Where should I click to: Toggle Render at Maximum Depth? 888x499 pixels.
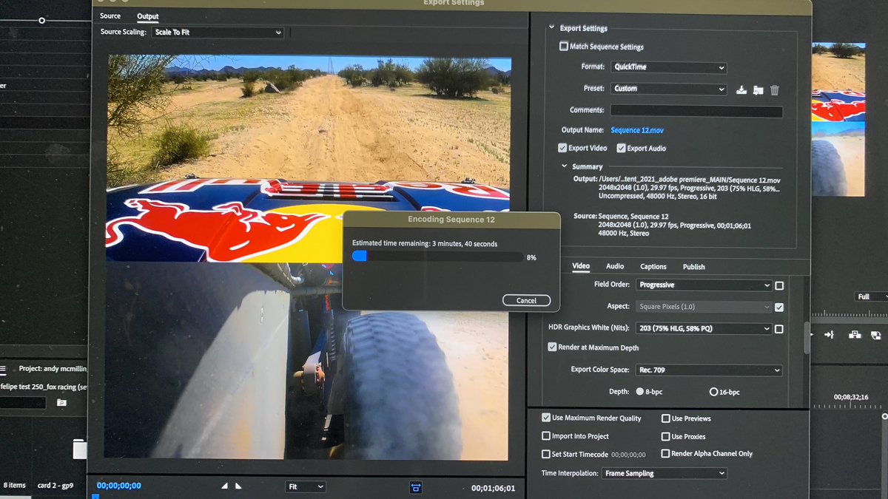click(x=552, y=347)
